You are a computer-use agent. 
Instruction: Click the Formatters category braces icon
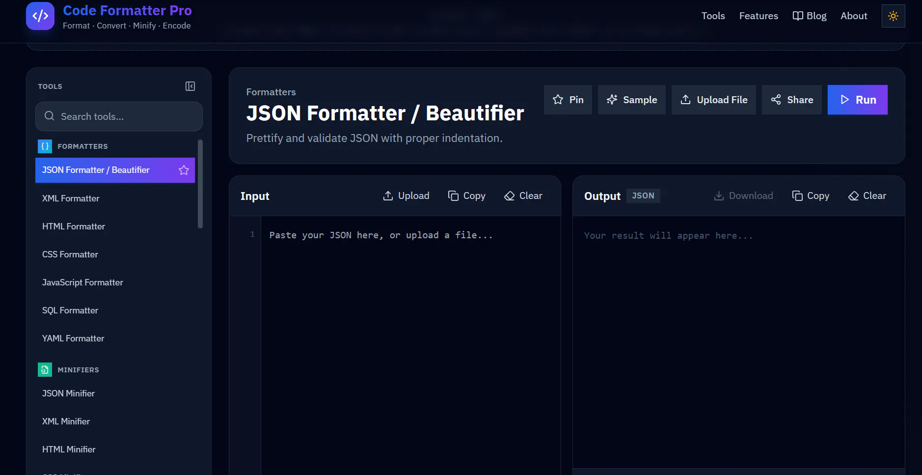point(45,146)
